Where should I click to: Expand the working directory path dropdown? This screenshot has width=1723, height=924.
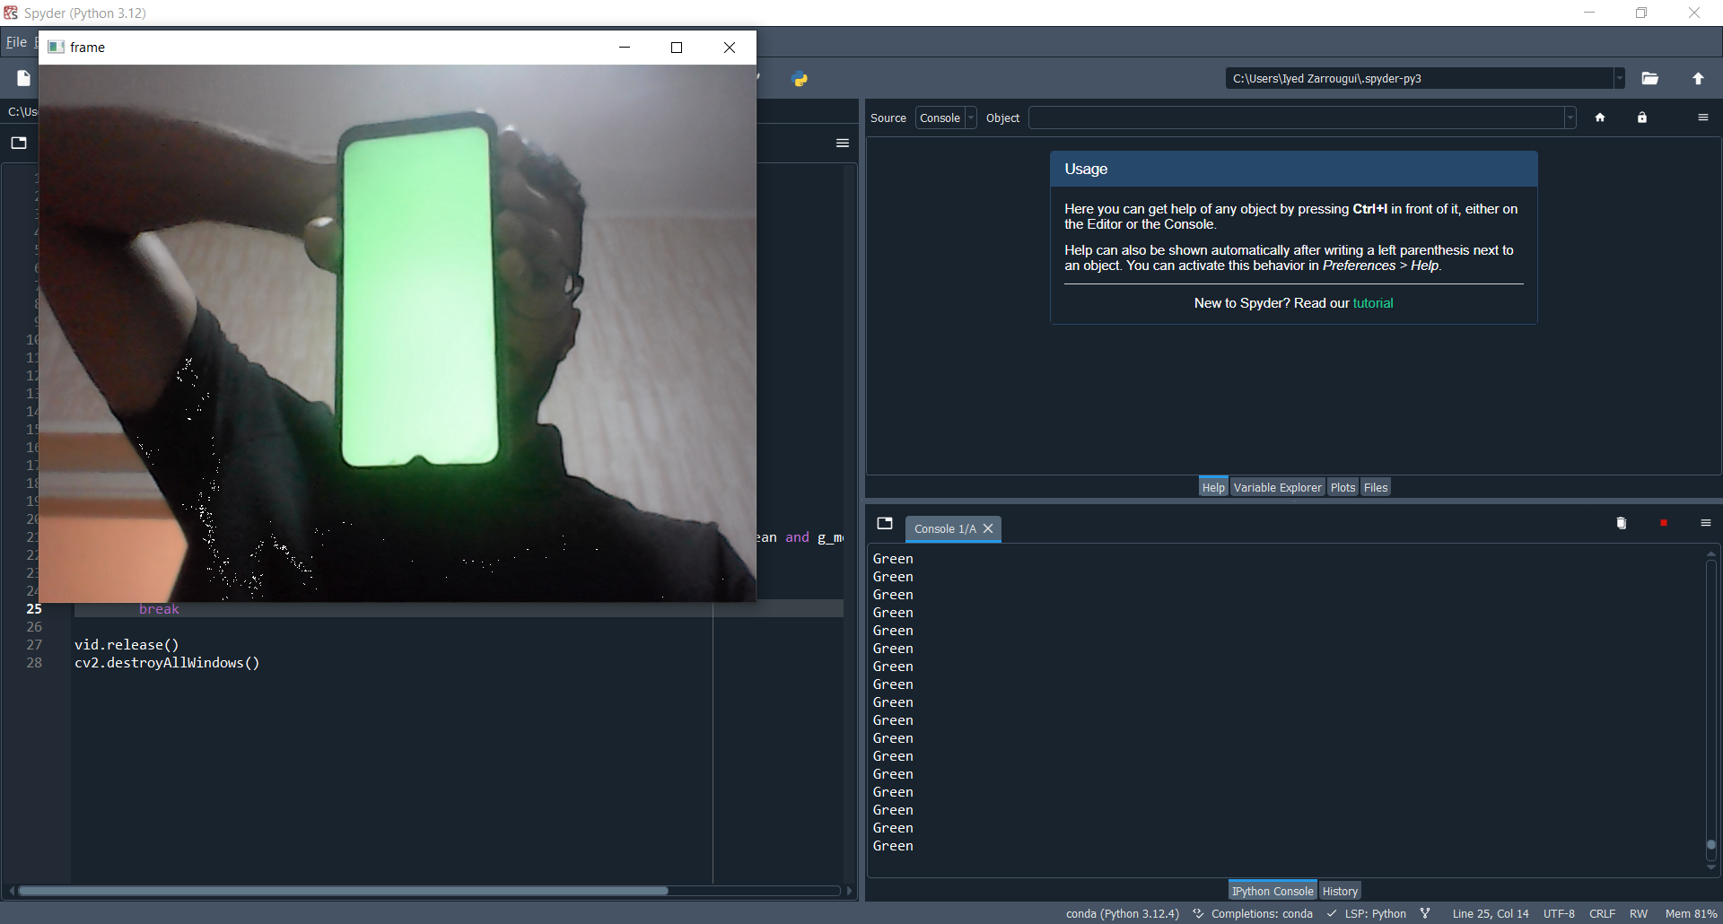point(1618,78)
